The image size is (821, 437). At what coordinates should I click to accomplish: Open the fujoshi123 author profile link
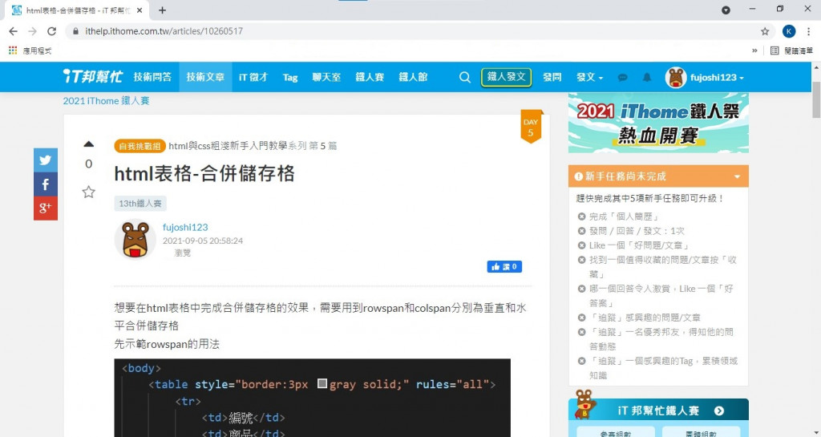pyautogui.click(x=185, y=227)
